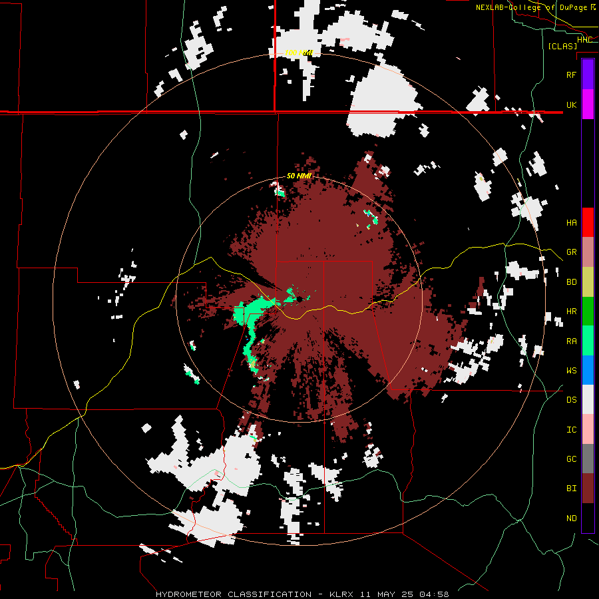Viewport: 599px width, 599px height.
Task: Click the "IC" legend label
Action: 571,430
